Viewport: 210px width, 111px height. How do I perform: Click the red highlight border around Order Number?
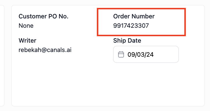141,9
